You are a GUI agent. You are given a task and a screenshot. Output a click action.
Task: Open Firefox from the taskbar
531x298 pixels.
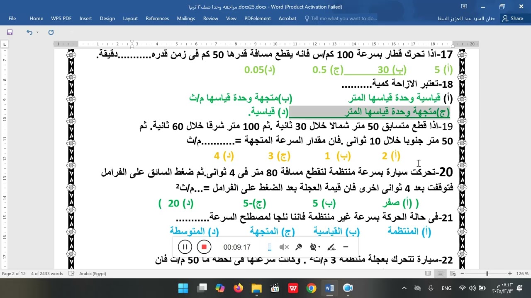(238, 288)
